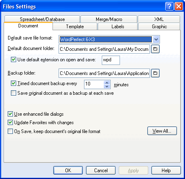The width and height of the screenshot is (185, 179).
Task: Toggle Use default extension on open and save
Action: pos(13,60)
